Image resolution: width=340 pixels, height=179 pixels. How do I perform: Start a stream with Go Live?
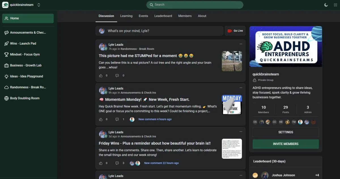tap(235, 31)
